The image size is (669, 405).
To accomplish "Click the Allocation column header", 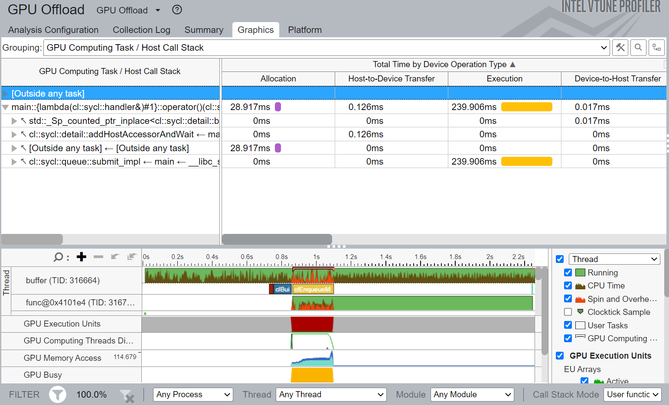I will tap(278, 79).
